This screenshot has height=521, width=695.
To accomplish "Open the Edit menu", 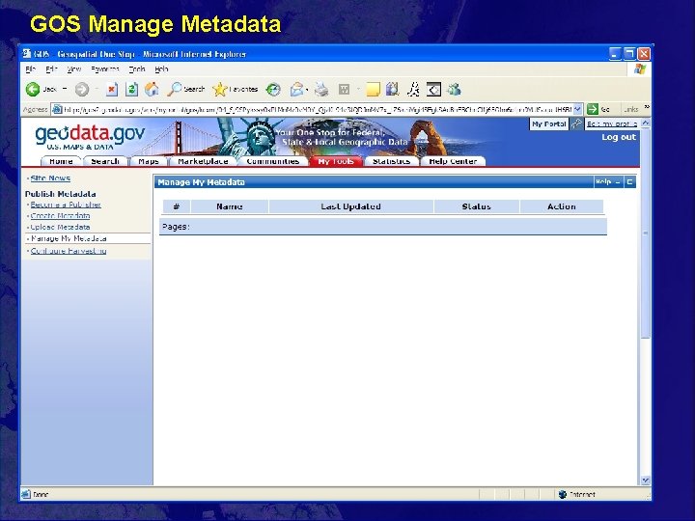I will pyautogui.click(x=51, y=69).
